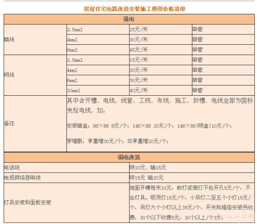Click the 穿墙眼 pricing note line
Image resolution: width=257 pixels, height=224 pixels.
tap(118, 141)
